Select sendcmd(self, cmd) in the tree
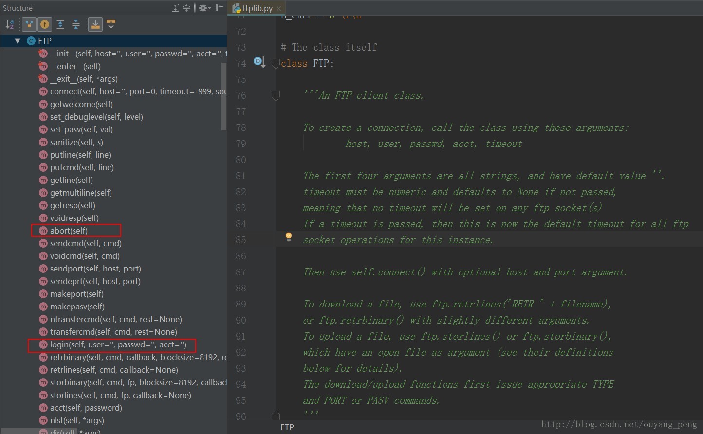Viewport: 703px width, 434px height. (x=86, y=243)
